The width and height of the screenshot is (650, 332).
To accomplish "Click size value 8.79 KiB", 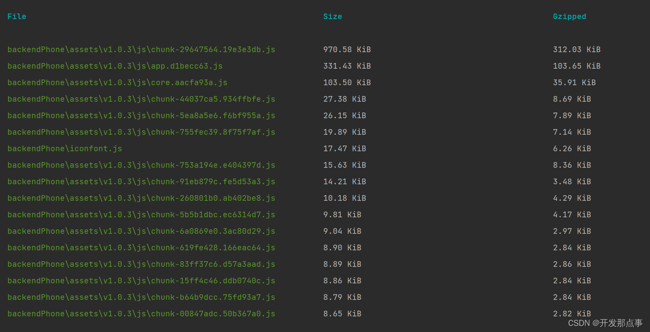I will [342, 297].
